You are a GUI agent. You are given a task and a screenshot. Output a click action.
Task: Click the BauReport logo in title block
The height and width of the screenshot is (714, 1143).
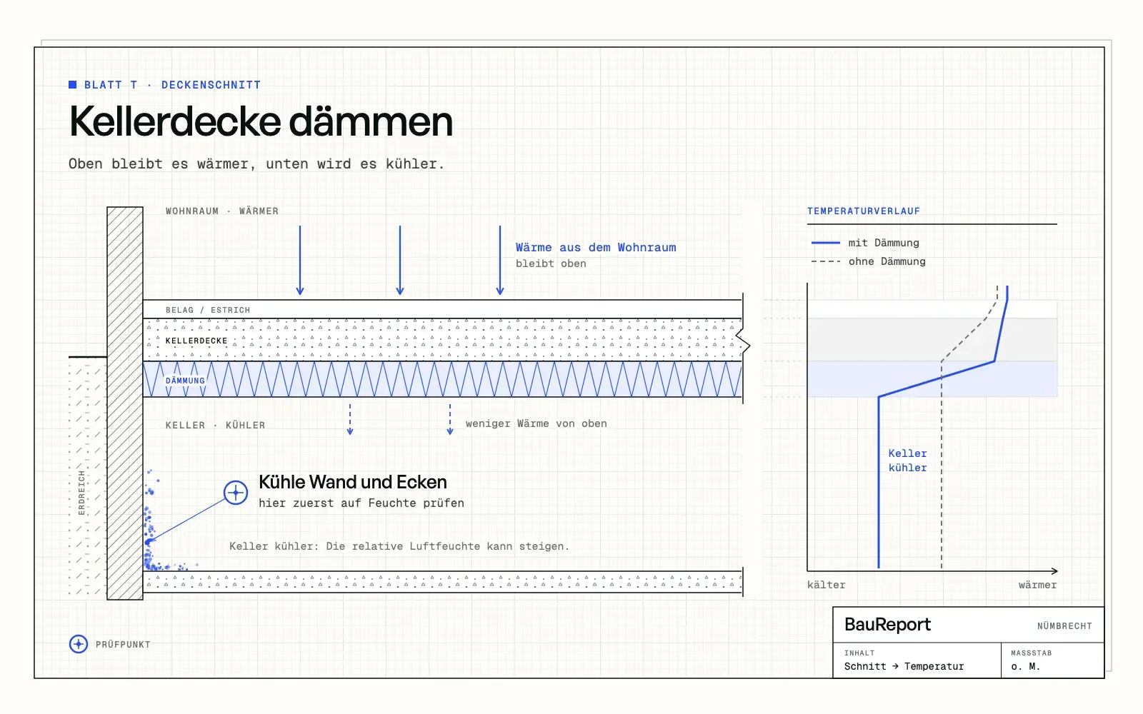887,625
